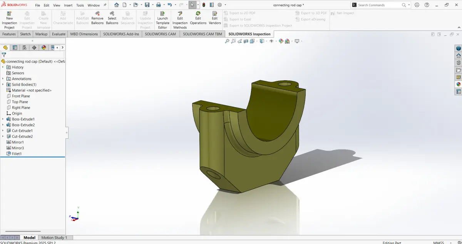
Task: Open the ConfigurationManager tab icon
Action: coord(25,48)
